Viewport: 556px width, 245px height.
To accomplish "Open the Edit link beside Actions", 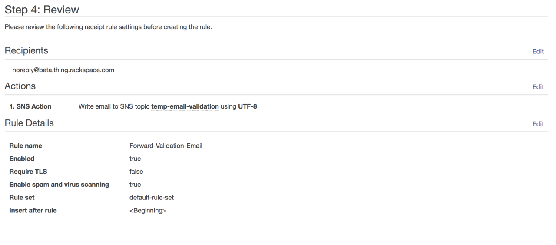I will [x=538, y=87].
